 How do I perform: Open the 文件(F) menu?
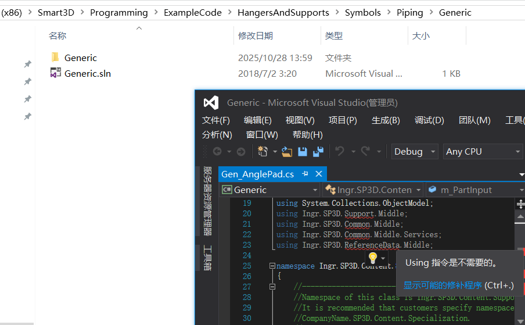click(216, 120)
